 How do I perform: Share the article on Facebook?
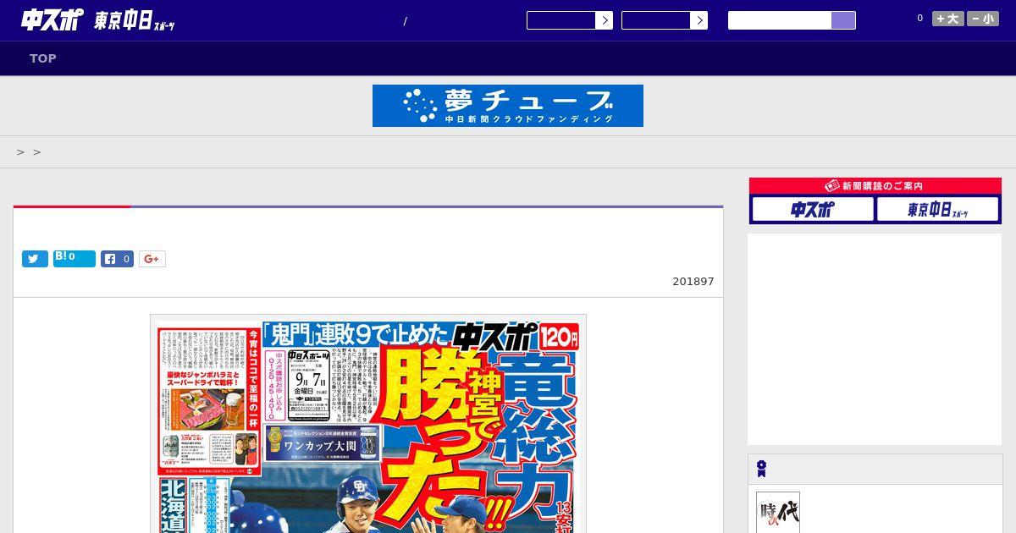point(118,259)
